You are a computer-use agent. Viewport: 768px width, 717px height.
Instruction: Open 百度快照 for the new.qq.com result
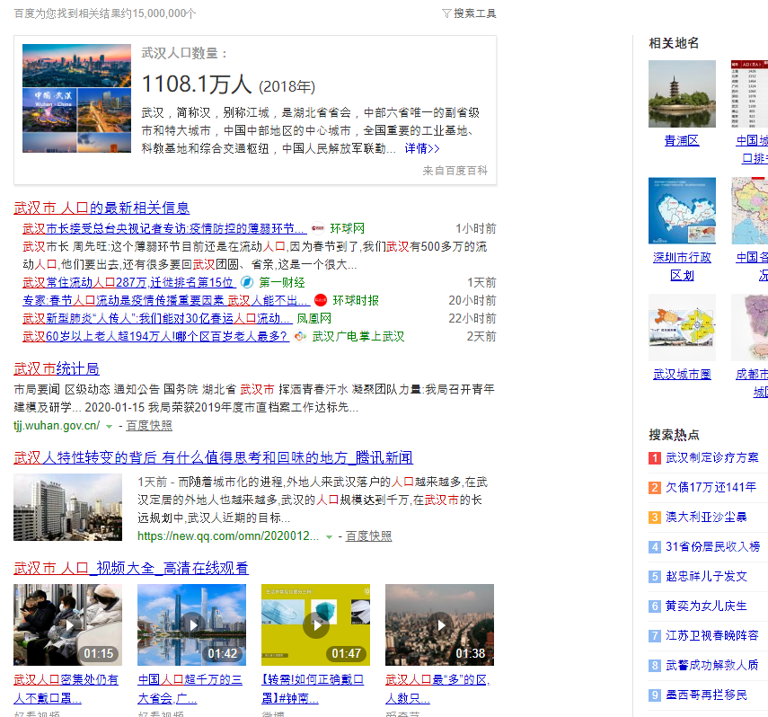point(368,536)
